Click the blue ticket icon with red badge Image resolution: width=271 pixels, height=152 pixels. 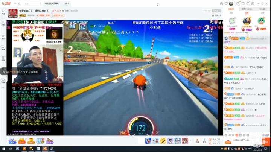pyautogui.click(x=40, y=141)
